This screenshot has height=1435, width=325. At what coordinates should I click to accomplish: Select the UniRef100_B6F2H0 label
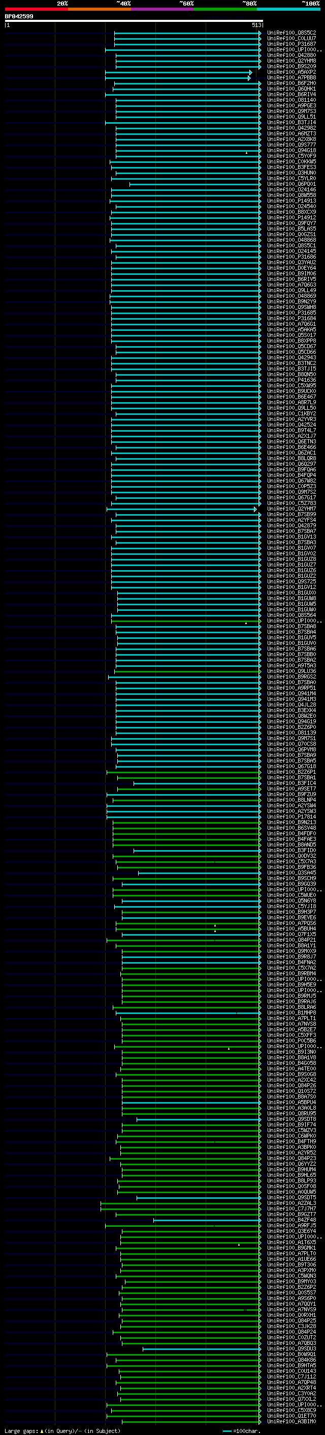[x=291, y=83]
